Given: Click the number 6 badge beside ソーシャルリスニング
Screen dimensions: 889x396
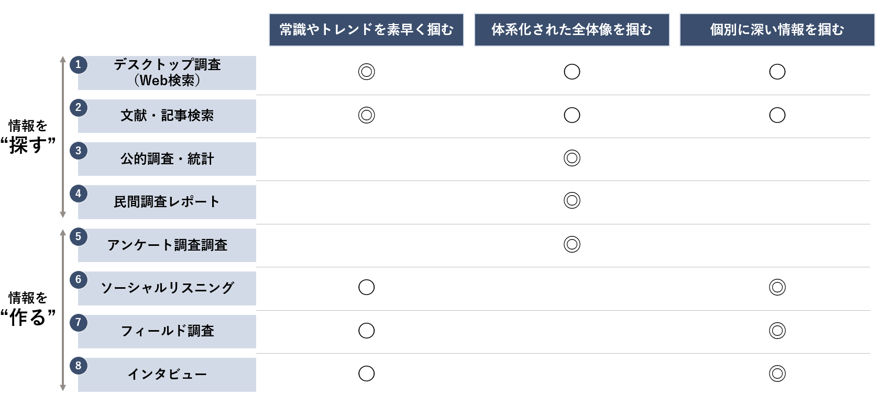Looking at the screenshot, I should [x=79, y=280].
